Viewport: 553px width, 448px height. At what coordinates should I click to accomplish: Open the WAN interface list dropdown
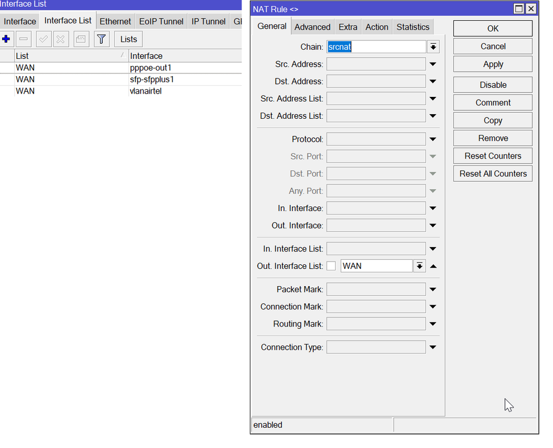click(419, 266)
